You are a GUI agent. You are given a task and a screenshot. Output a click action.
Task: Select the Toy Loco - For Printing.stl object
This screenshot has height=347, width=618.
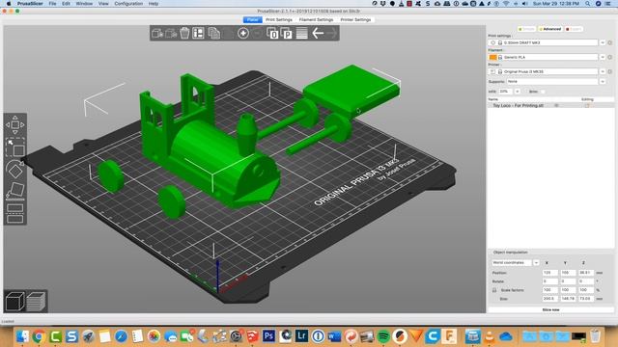pyautogui.click(x=519, y=105)
